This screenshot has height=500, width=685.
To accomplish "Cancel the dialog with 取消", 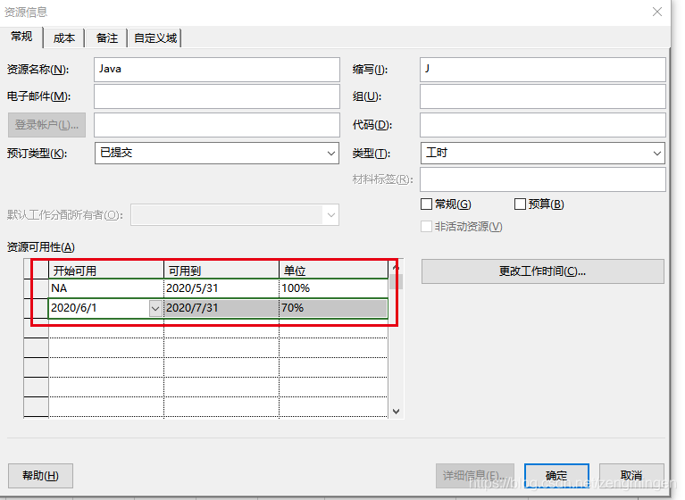I will tap(631, 476).
